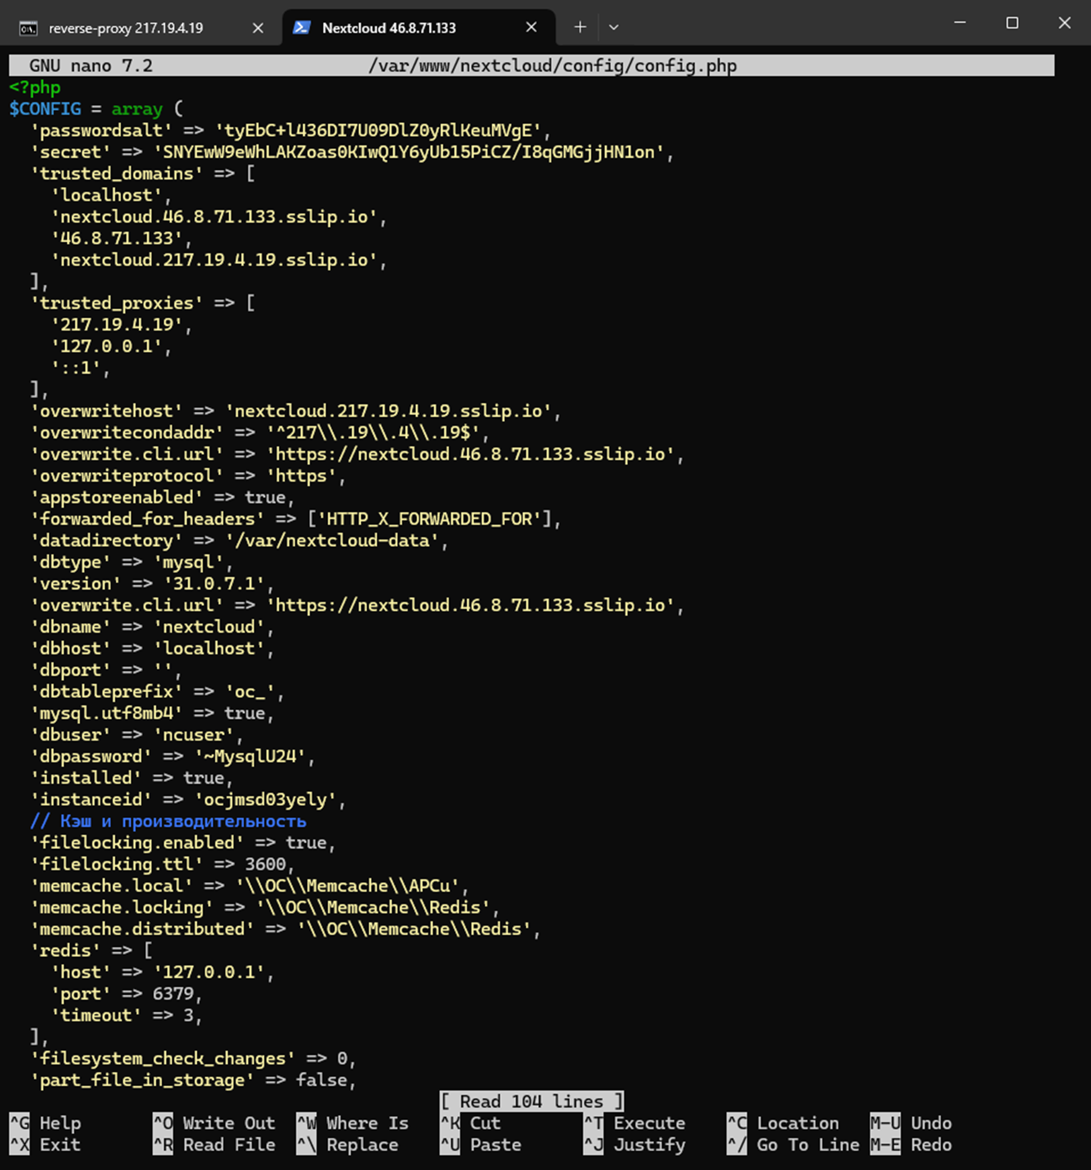
Task: Click the 'dbtableprefix' line
Action: pos(158,691)
